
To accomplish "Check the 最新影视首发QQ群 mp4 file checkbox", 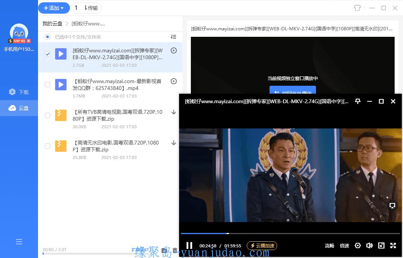I will coord(48,85).
